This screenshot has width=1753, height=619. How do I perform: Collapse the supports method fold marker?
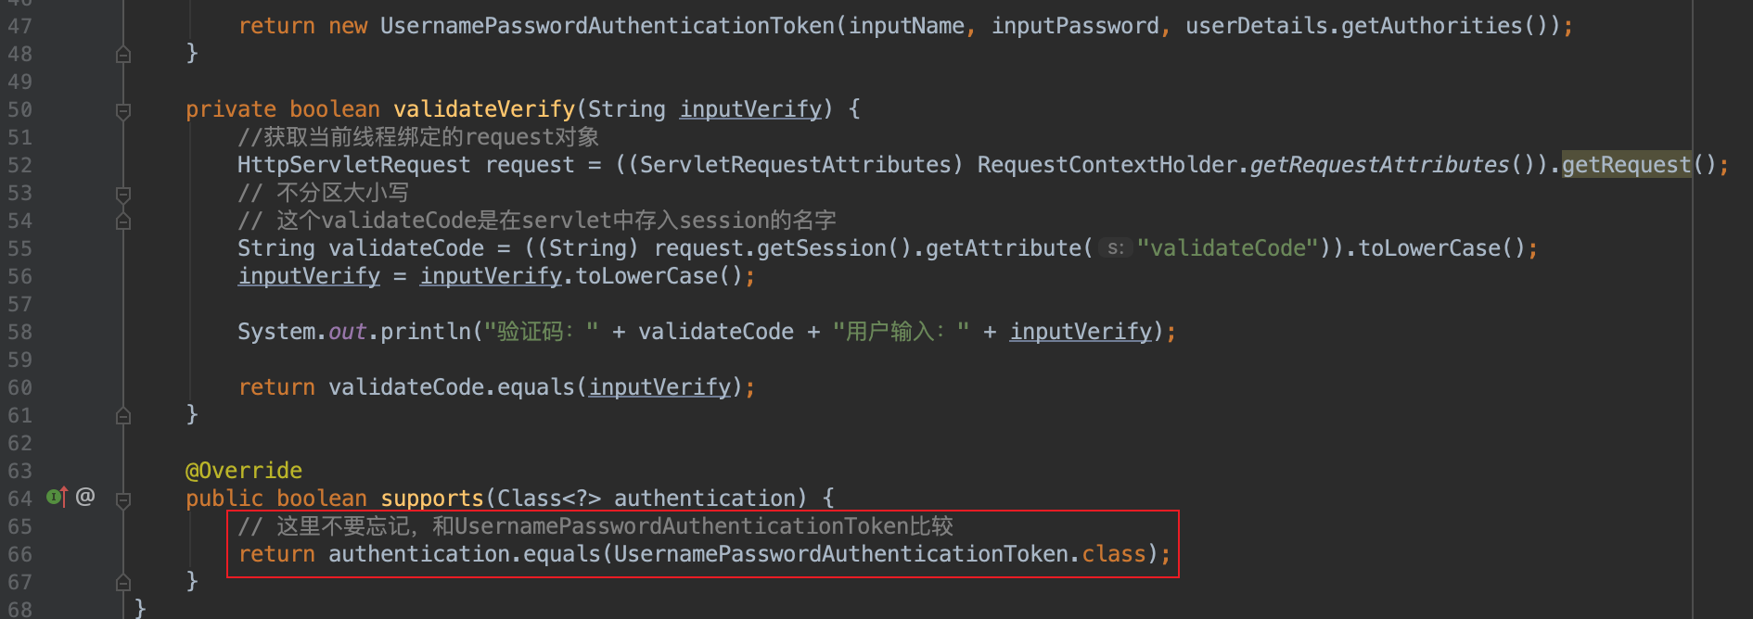click(x=123, y=500)
